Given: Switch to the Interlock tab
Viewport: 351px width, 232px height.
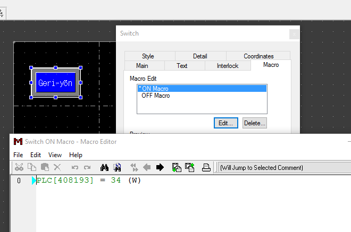Looking at the screenshot, I should click(x=227, y=66).
